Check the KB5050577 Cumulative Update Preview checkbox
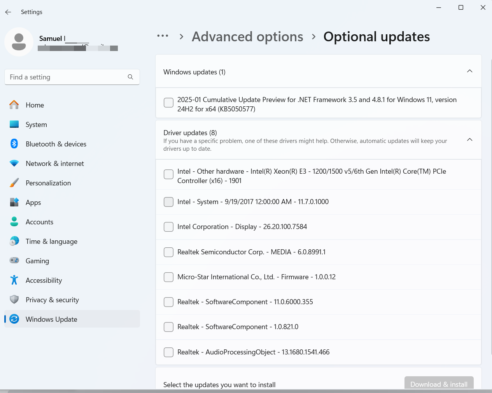The height and width of the screenshot is (393, 492). (168, 102)
